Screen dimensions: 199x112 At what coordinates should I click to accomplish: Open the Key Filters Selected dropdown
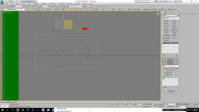pyautogui.click(x=169, y=104)
